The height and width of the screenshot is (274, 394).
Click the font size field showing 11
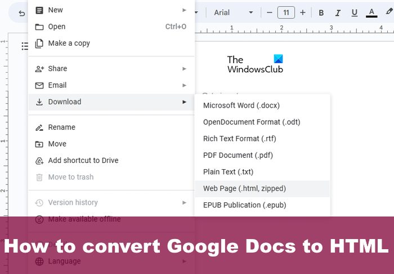pos(286,12)
